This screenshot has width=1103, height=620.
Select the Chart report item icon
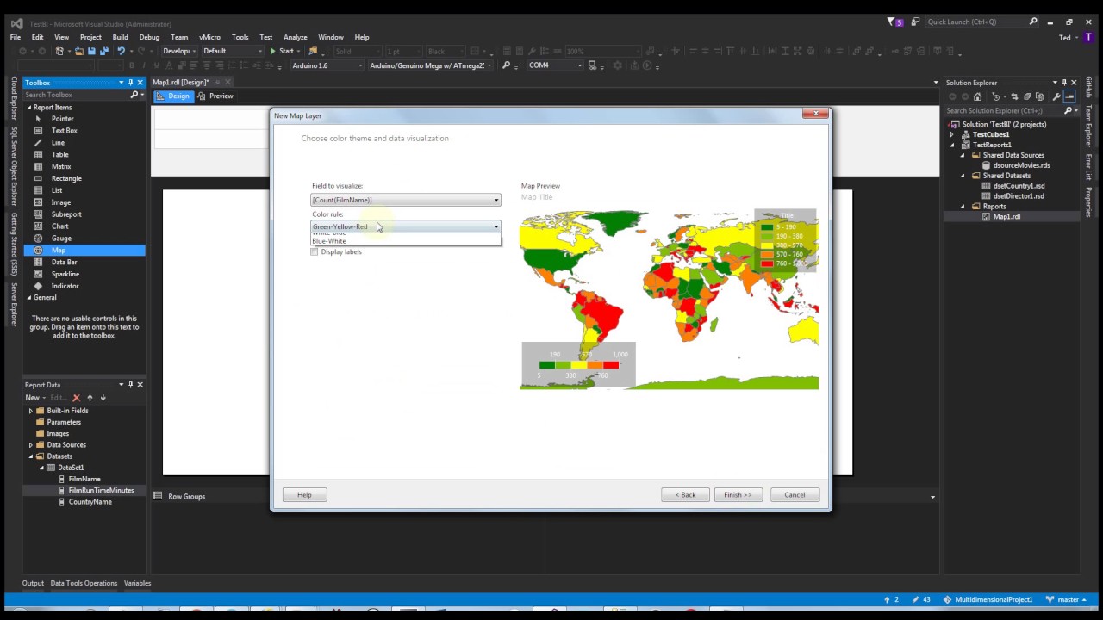pyautogui.click(x=38, y=226)
